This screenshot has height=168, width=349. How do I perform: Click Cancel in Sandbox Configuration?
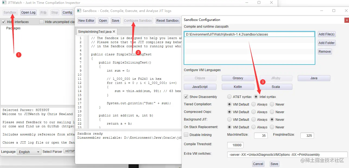pyautogui.click(x=258, y=164)
